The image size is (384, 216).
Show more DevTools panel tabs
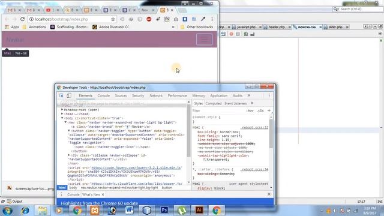249,95
